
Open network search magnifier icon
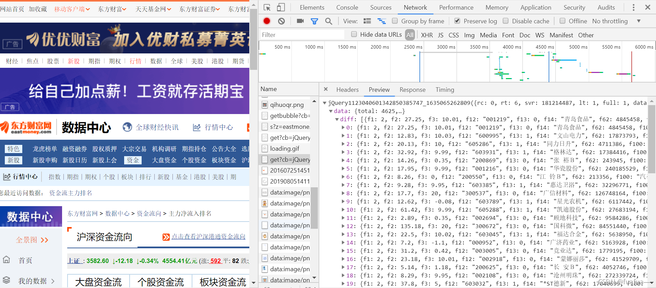pyautogui.click(x=329, y=21)
